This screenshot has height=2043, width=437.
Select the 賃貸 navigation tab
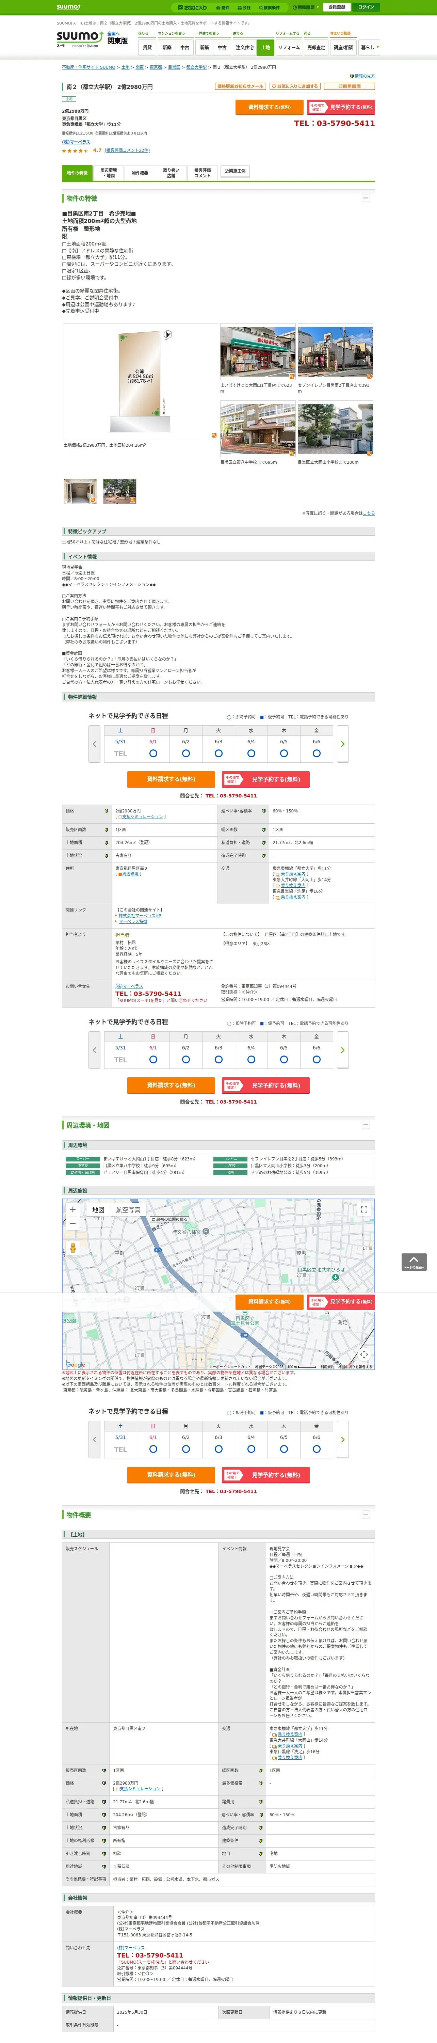coord(147,48)
